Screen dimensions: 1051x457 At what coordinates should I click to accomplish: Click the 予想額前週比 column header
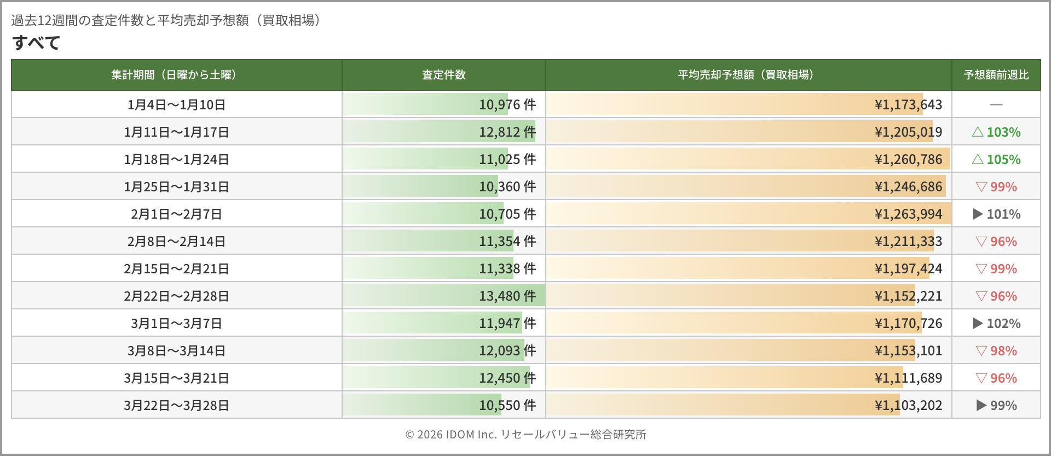click(x=996, y=75)
